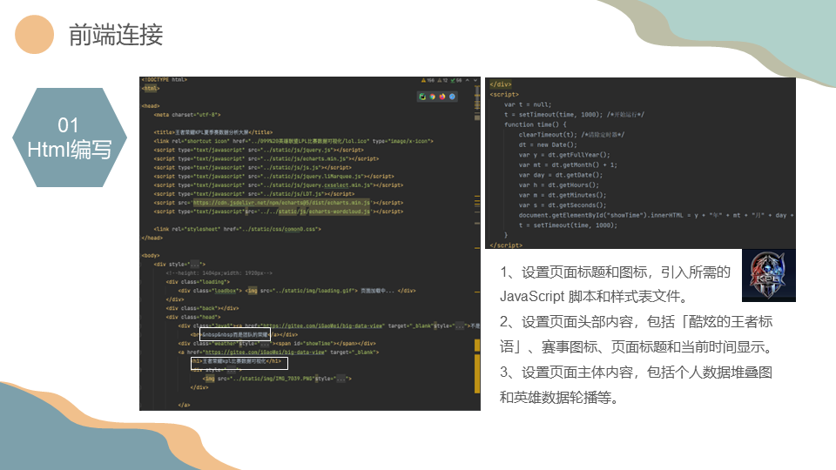
Task: Click the opening <script> tag in right panel
Action: (504, 94)
